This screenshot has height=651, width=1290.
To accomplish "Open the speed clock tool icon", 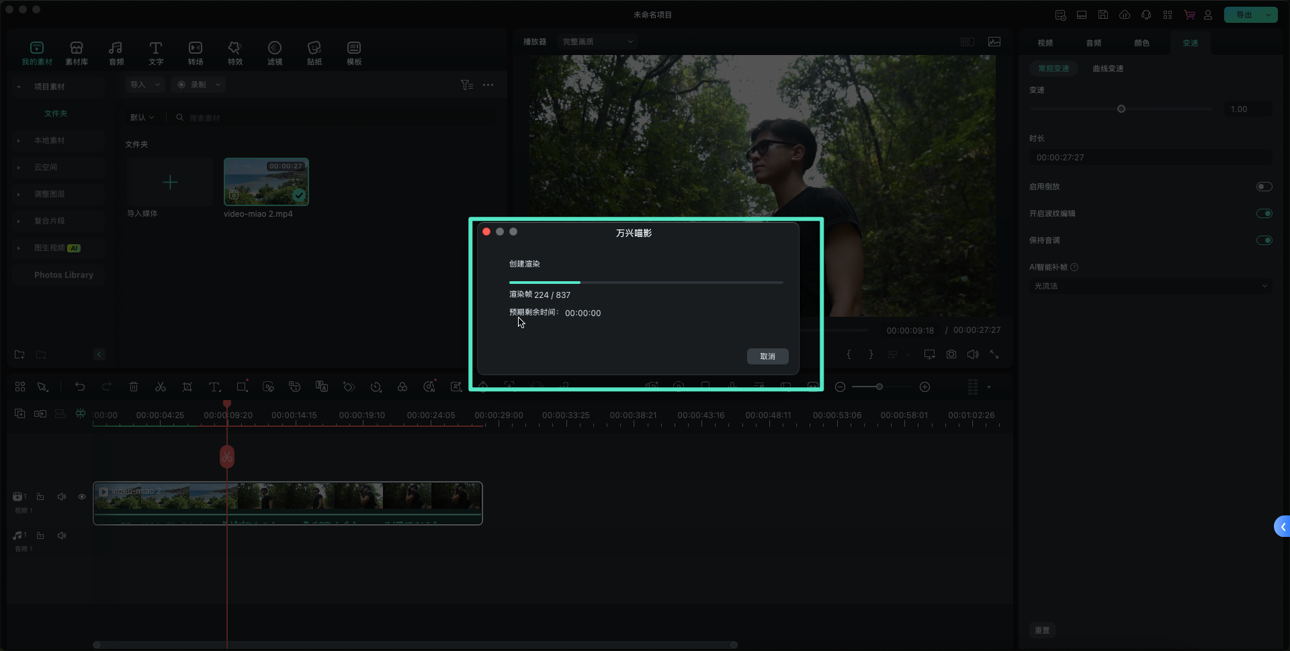I will coord(376,387).
